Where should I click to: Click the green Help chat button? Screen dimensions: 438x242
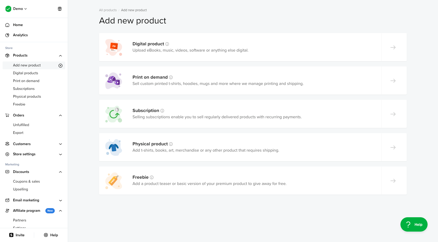(x=414, y=225)
